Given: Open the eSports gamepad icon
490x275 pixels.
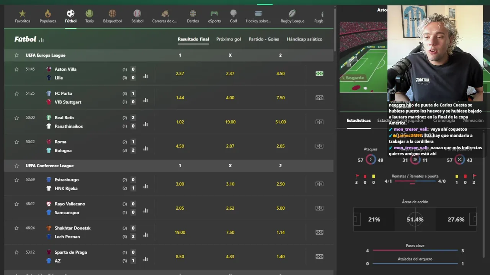Looking at the screenshot, I should [214, 14].
